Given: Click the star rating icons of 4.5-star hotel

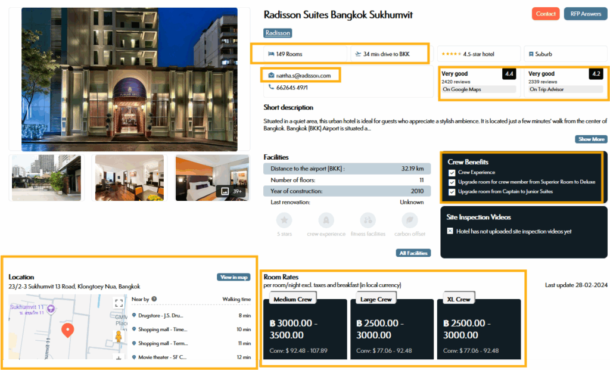Looking at the screenshot, I should point(452,54).
